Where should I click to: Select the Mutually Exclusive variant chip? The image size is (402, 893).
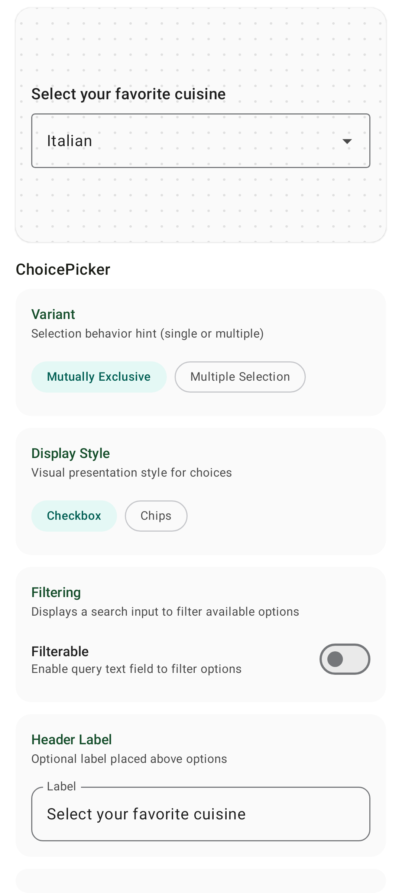coord(99,377)
